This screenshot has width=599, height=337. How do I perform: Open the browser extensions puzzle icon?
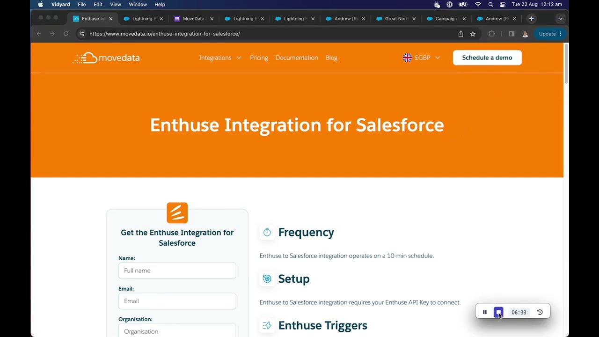click(491, 34)
